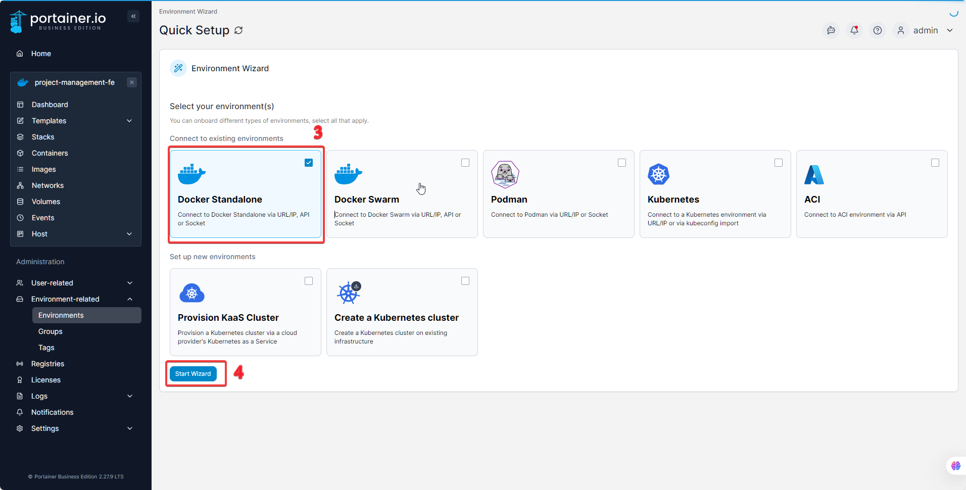966x490 pixels.
Task: Select Home in the sidebar
Action: pos(76,54)
